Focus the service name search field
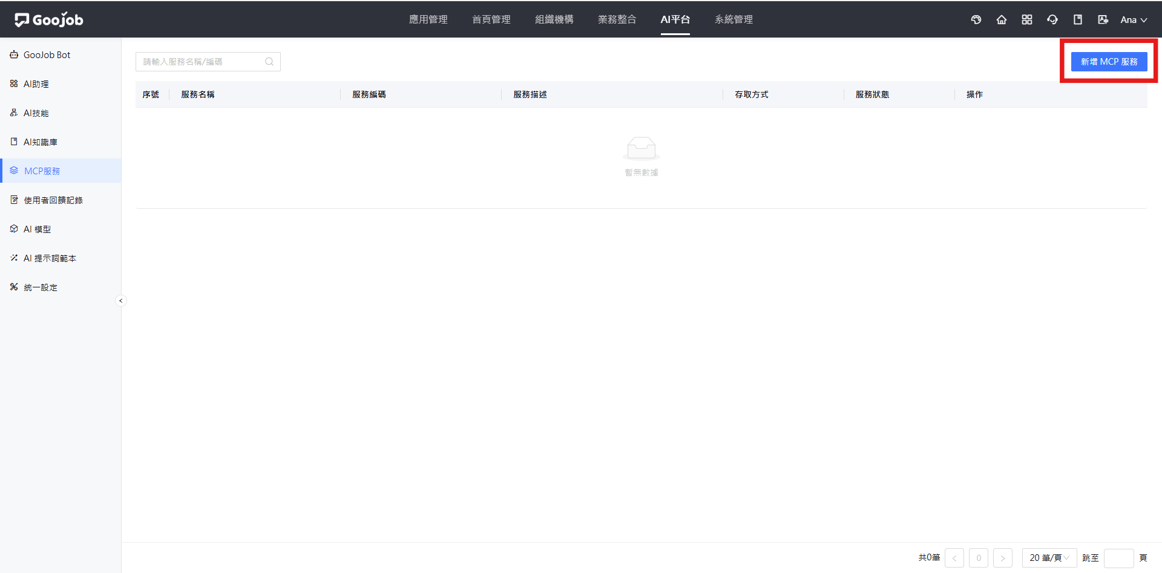Screen dimensions: 1162x573 (x=208, y=62)
